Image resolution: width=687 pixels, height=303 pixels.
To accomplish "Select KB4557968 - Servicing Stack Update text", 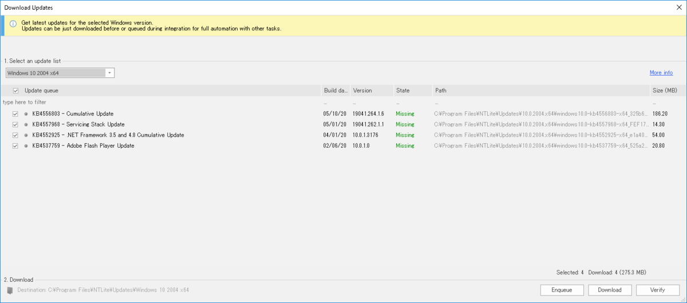I will click(x=78, y=124).
